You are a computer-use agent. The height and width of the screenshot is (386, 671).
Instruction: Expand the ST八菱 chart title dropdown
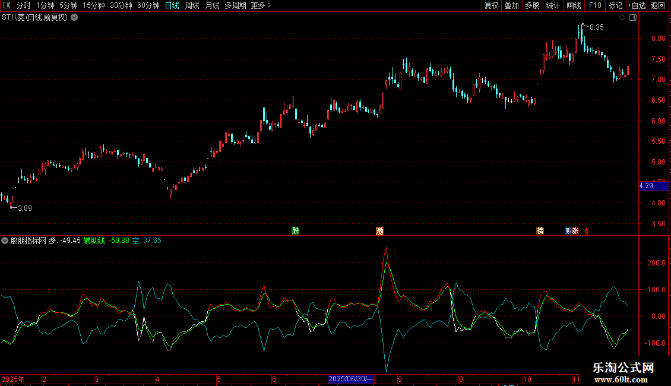tap(74, 18)
